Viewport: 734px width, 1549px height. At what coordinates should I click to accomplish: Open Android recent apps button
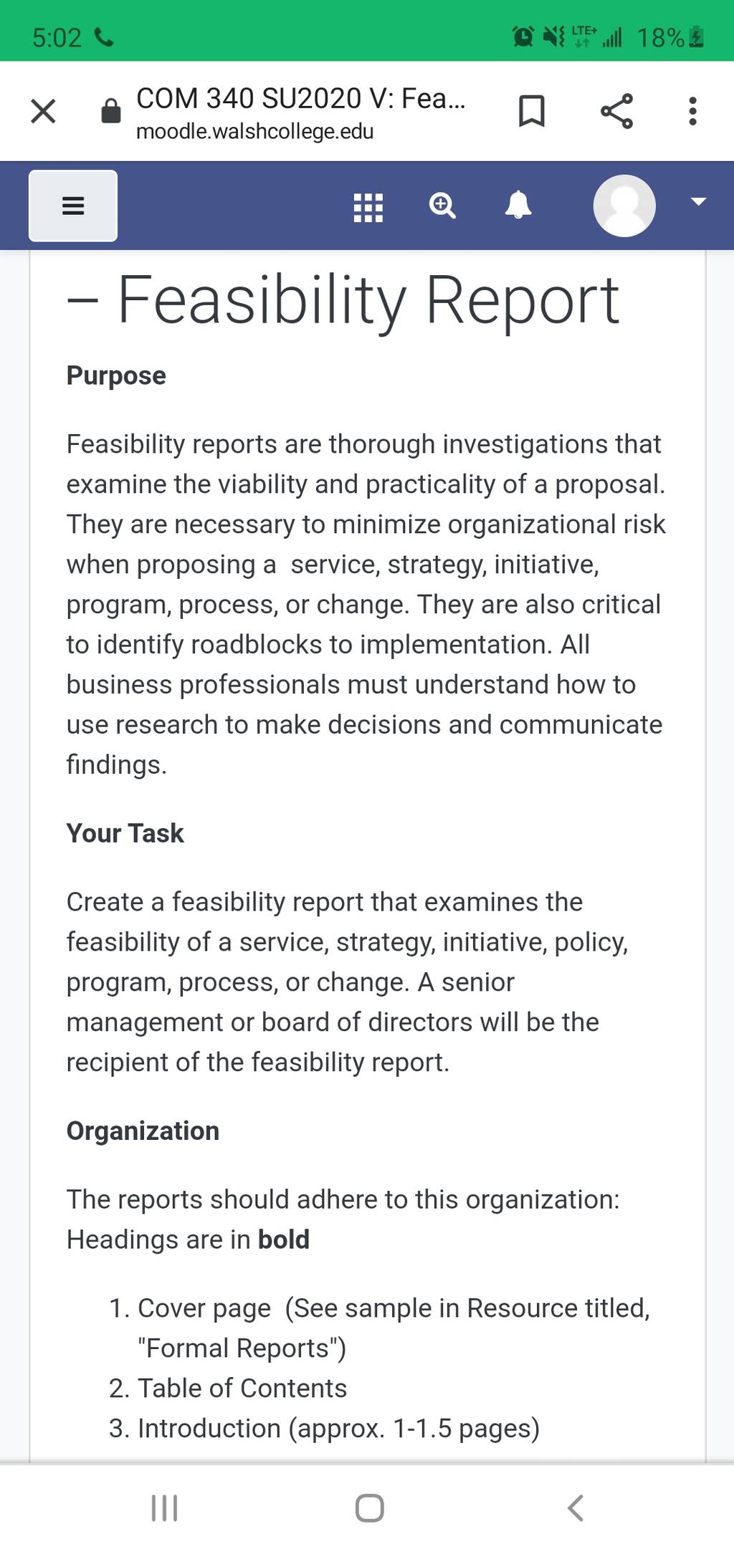165,1508
